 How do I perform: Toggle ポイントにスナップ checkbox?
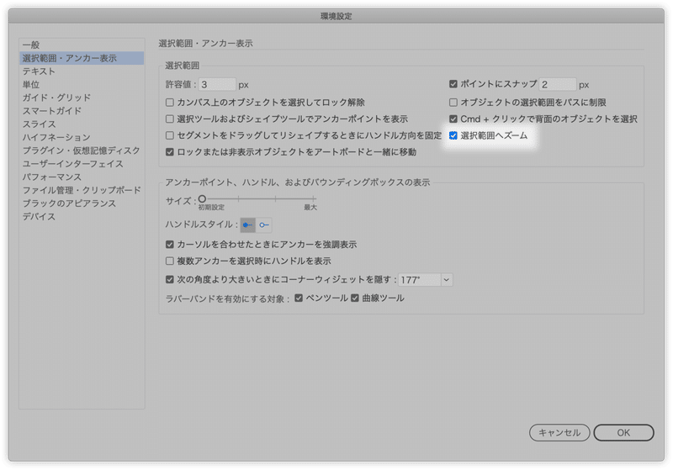click(x=453, y=84)
